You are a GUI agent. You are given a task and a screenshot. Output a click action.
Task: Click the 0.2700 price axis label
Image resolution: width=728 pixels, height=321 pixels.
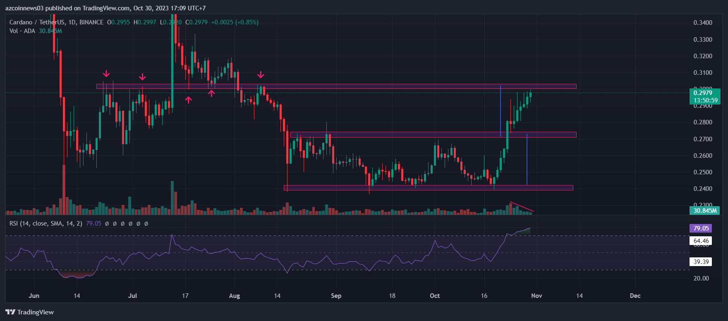click(703, 139)
